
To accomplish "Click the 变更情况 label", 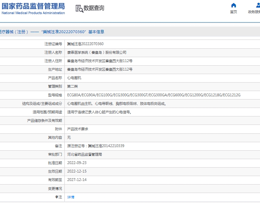I will [x=55, y=189].
